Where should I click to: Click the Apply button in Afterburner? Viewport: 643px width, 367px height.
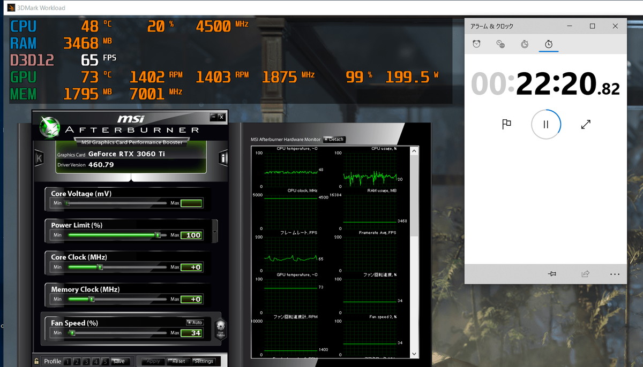pyautogui.click(x=153, y=362)
